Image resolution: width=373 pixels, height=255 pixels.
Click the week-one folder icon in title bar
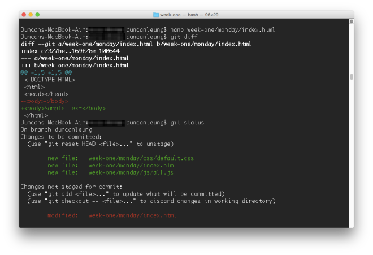156,15
